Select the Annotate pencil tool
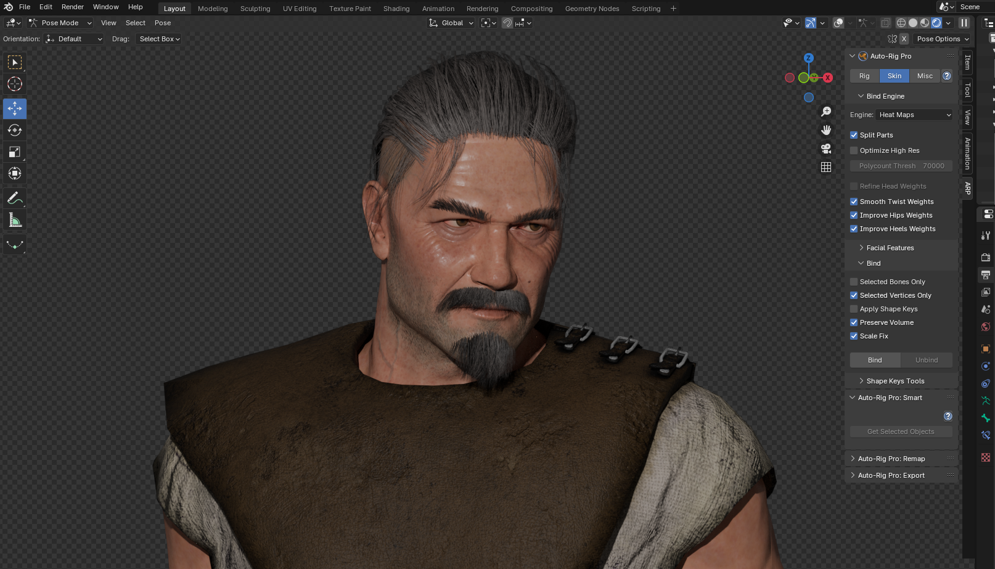 coord(15,199)
